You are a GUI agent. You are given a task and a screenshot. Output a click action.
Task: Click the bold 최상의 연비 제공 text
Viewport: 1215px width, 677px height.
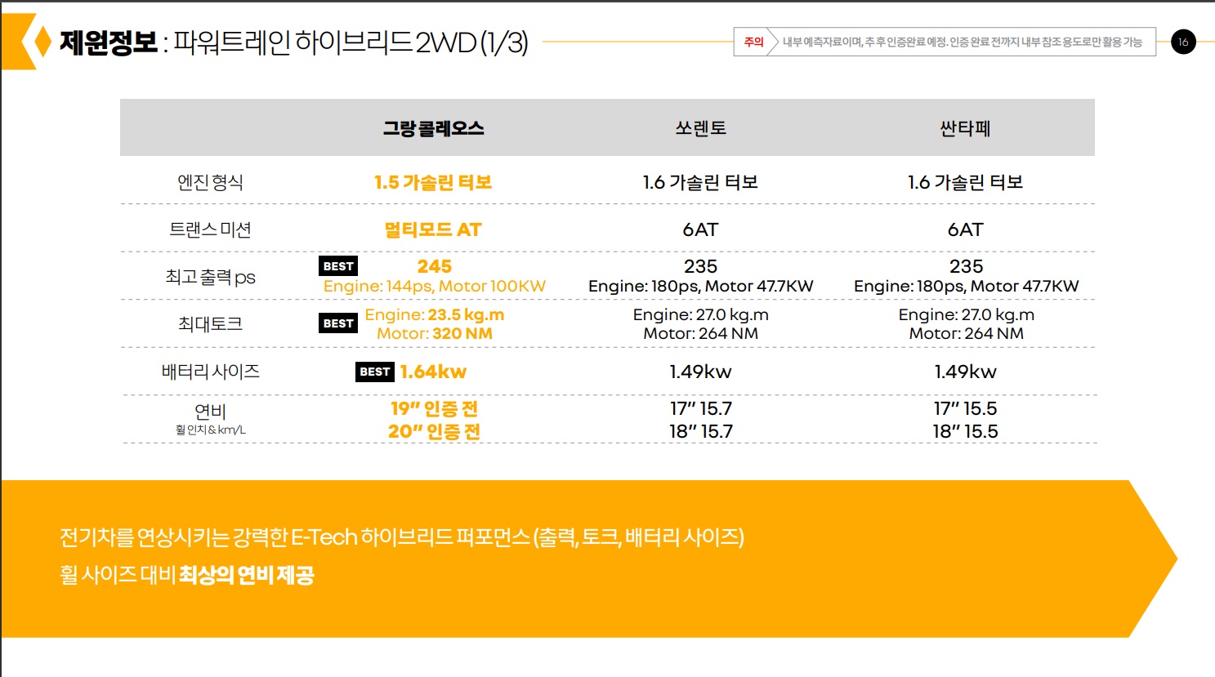point(246,575)
